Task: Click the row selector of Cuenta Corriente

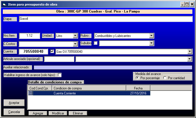Action: point(31,93)
